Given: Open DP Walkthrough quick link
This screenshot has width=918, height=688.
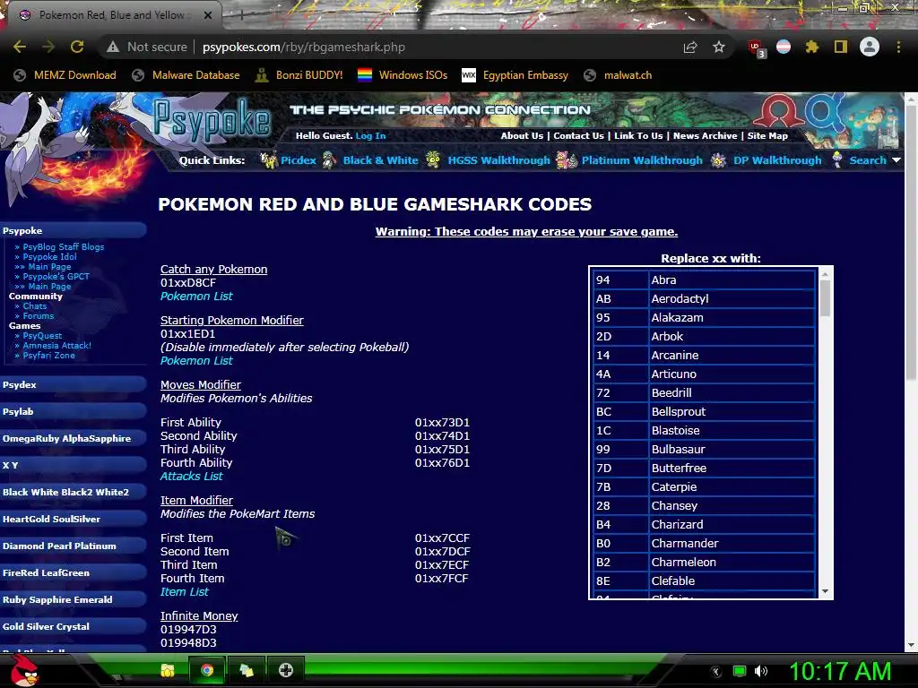Looking at the screenshot, I should [777, 160].
